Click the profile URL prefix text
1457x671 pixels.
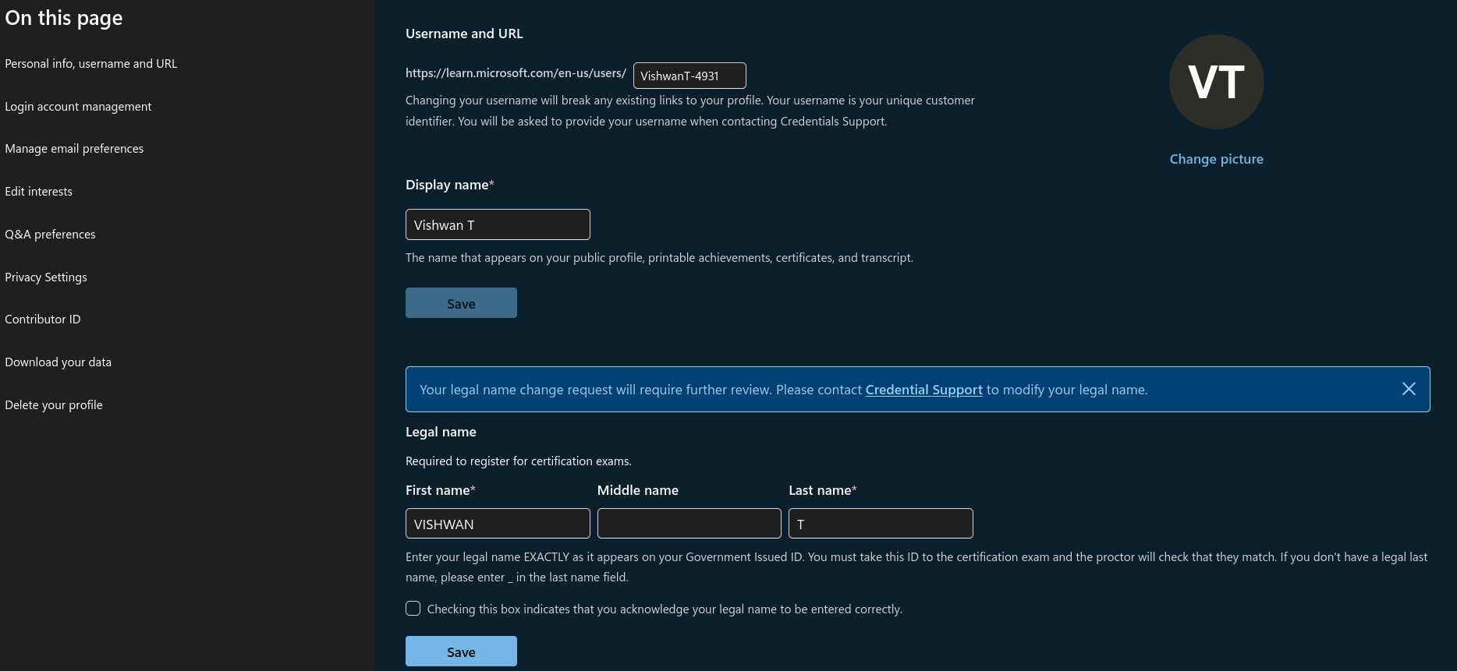[x=516, y=73]
